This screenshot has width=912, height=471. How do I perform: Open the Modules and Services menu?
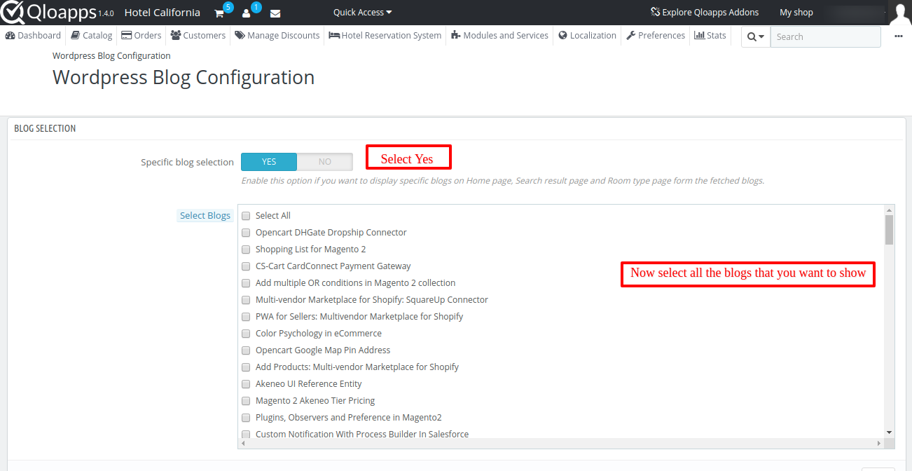coord(500,35)
